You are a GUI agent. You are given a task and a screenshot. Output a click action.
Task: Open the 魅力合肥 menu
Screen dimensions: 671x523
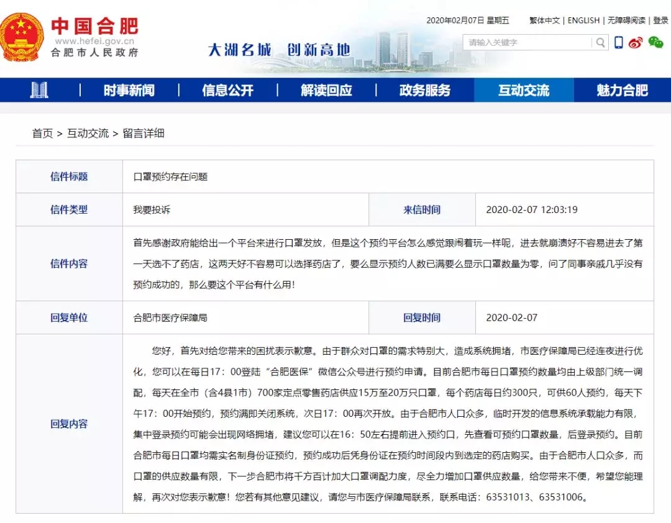622,90
